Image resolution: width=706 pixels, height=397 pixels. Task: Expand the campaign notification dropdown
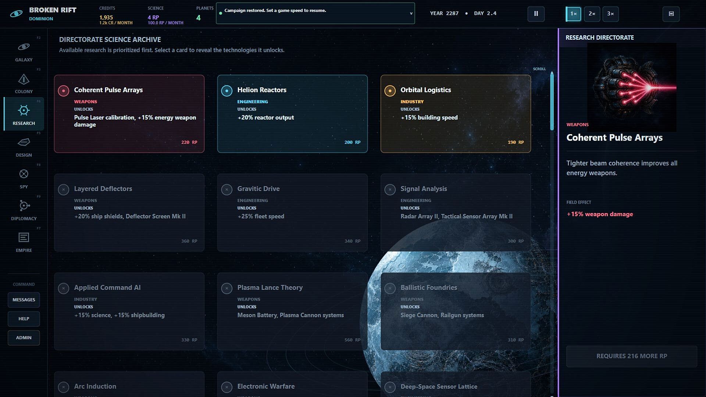[x=411, y=14]
